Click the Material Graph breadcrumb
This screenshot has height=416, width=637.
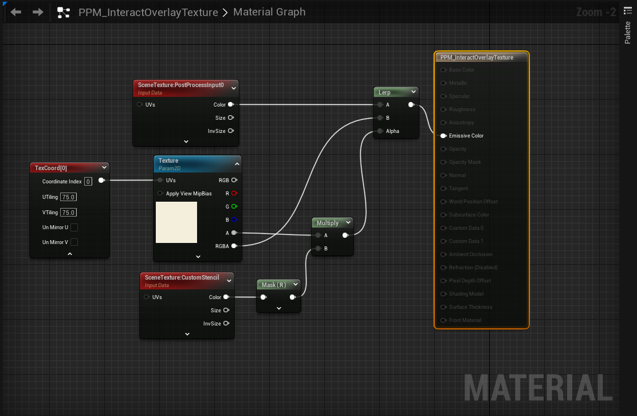point(269,12)
